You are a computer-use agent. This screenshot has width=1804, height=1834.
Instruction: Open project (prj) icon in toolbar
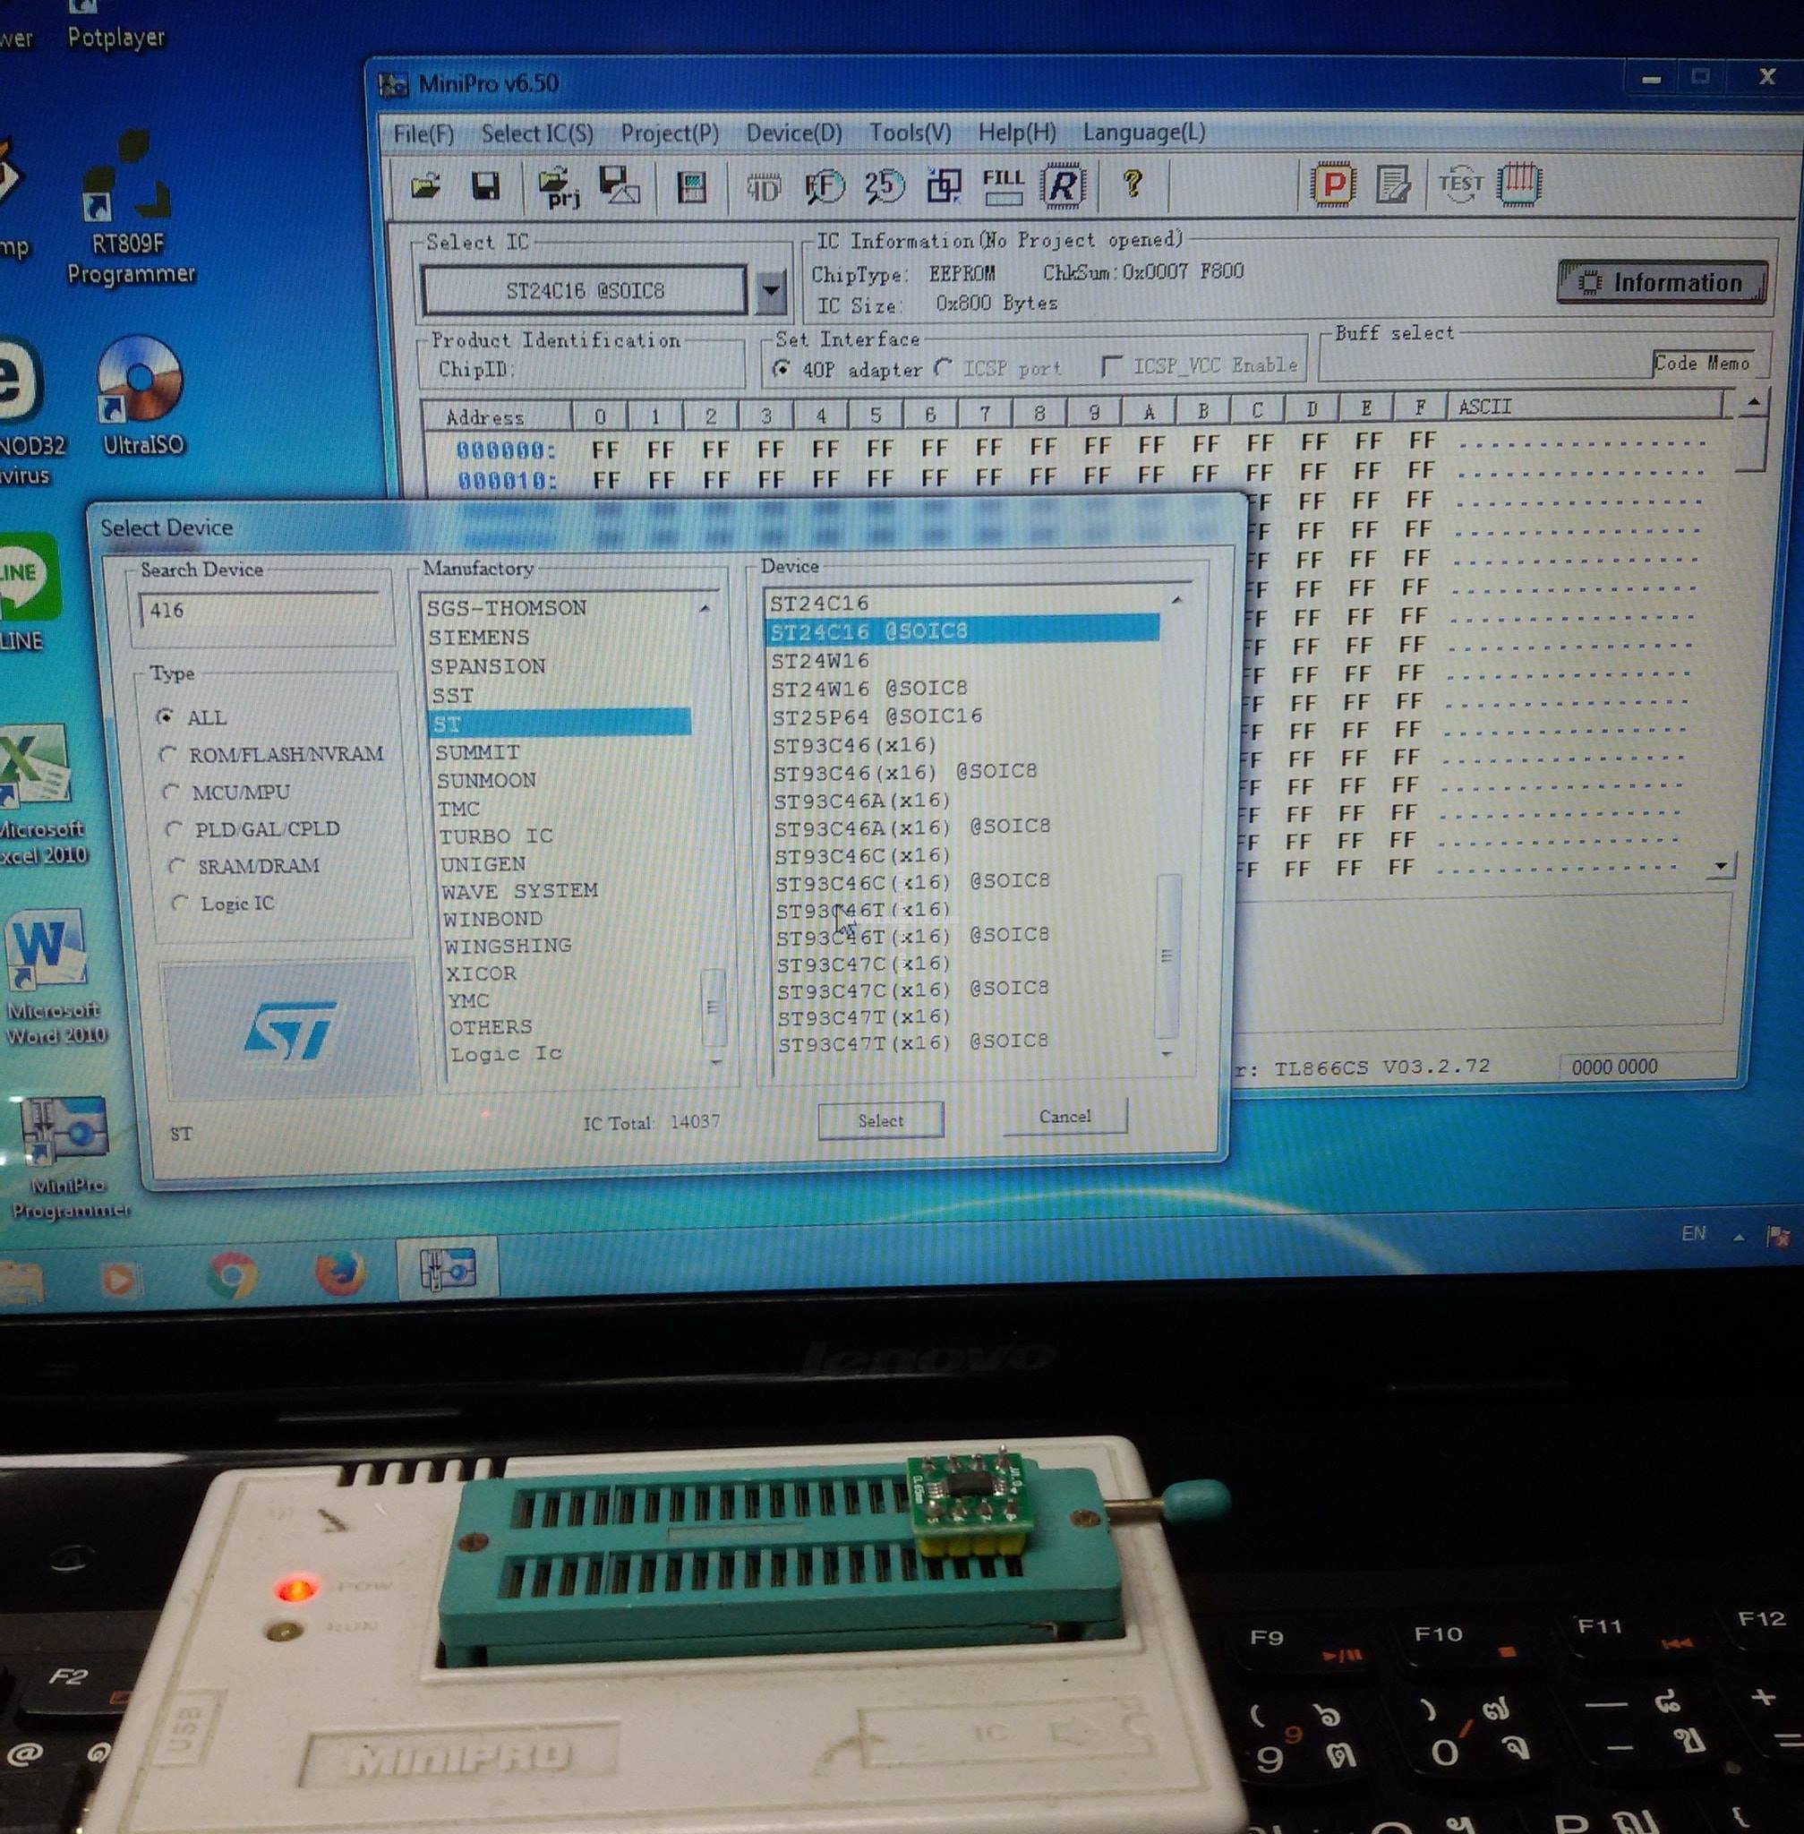point(559,187)
